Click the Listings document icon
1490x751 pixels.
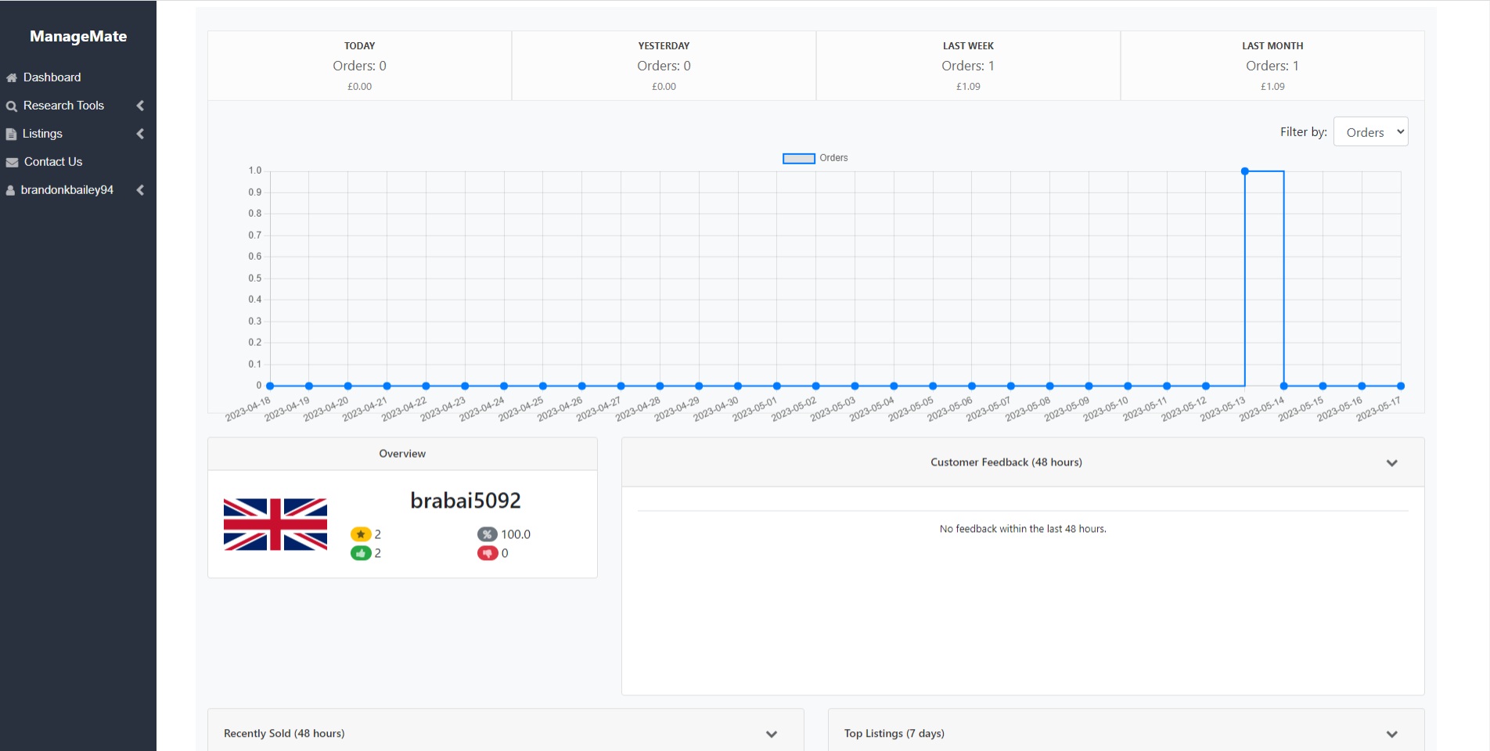coord(11,134)
